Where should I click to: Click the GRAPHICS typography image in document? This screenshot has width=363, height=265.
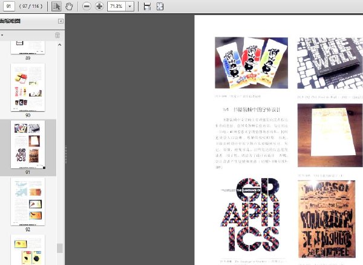coord(250,215)
